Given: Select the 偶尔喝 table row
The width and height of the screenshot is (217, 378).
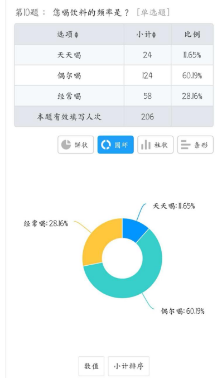Looking at the screenshot, I should (x=114, y=75).
